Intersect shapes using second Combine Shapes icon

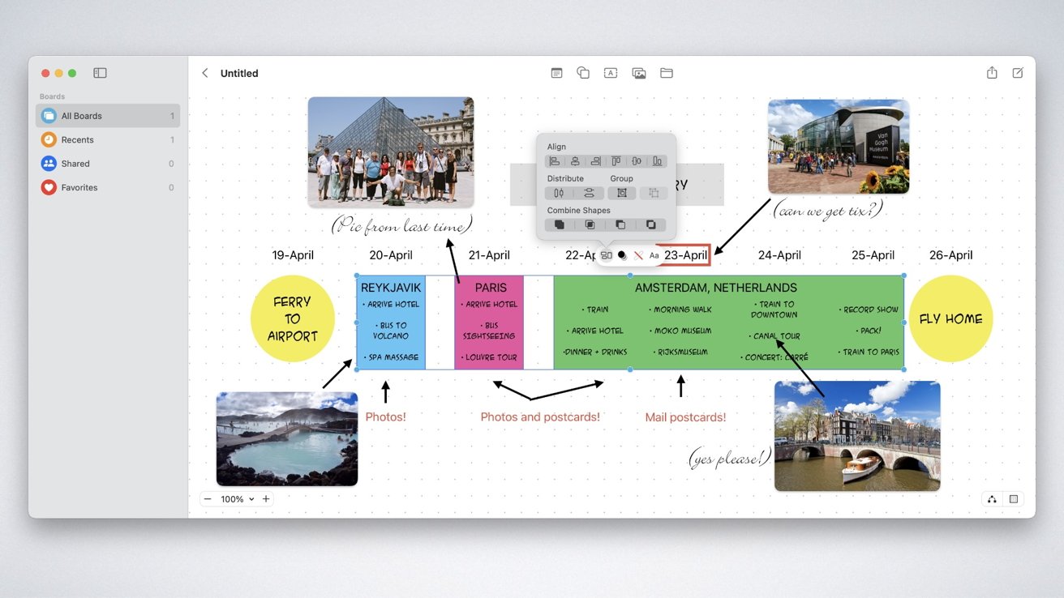point(590,224)
